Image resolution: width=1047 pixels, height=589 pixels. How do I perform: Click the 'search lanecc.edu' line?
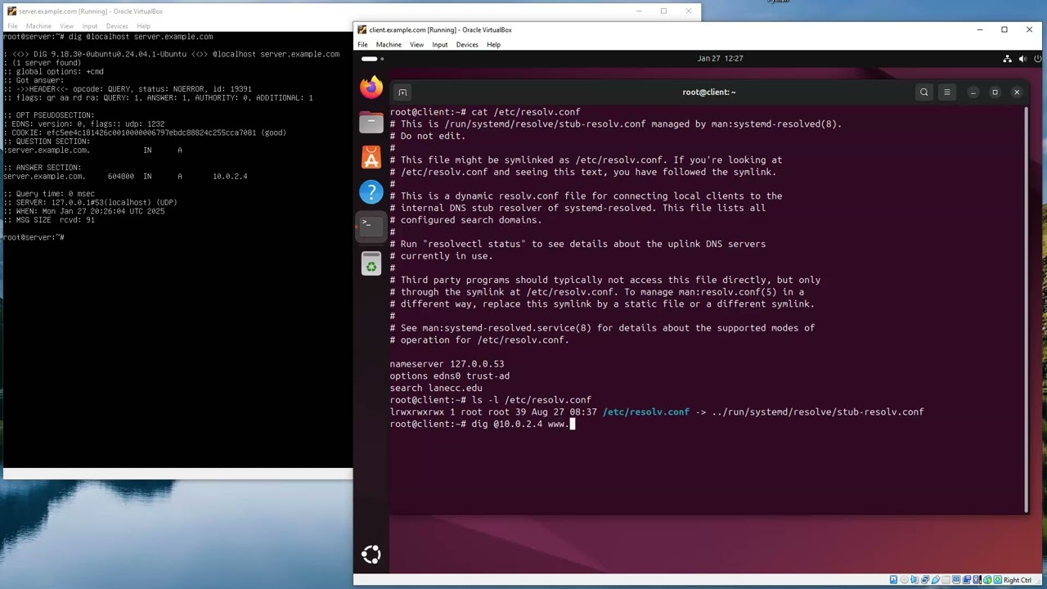tap(436, 388)
